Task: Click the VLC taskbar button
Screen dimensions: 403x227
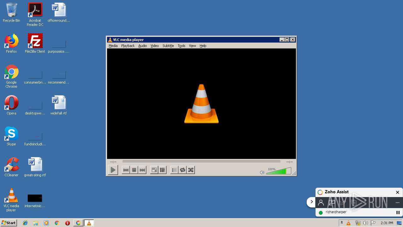Action: [89, 223]
